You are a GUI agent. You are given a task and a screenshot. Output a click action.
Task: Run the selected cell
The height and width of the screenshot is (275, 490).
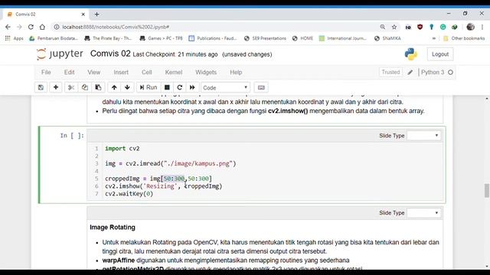(x=149, y=88)
